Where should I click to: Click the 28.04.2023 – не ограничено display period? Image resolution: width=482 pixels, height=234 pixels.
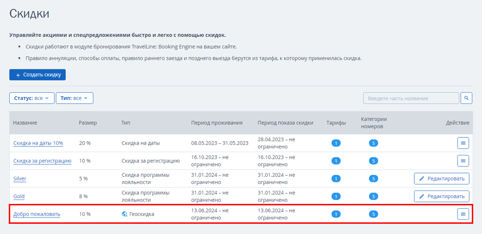point(276,143)
